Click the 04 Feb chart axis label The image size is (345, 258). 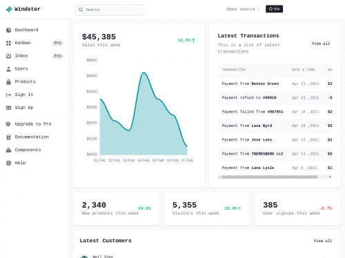144,161
